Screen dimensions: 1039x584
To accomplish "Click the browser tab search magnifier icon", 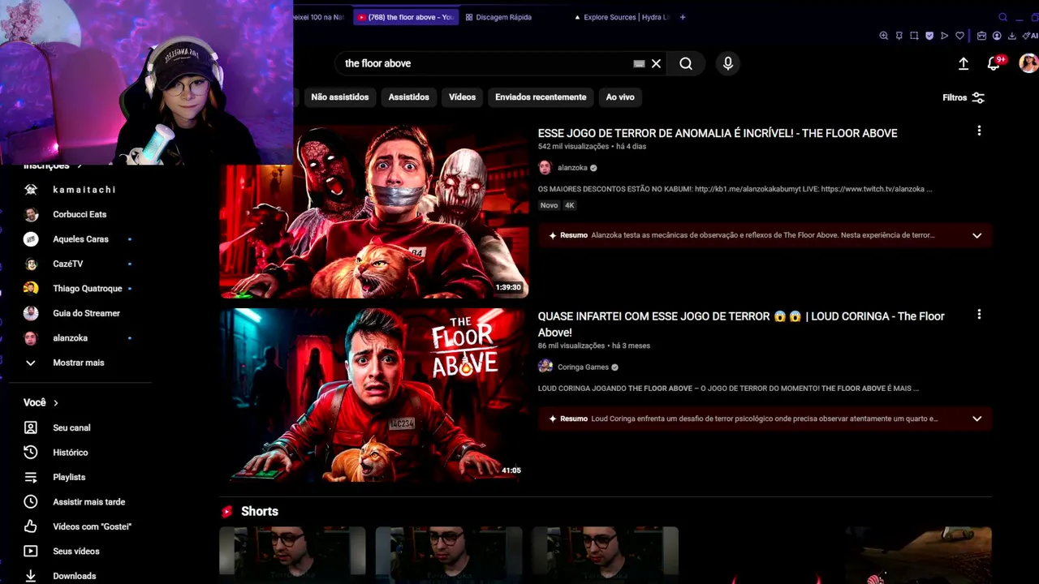I will (1003, 17).
